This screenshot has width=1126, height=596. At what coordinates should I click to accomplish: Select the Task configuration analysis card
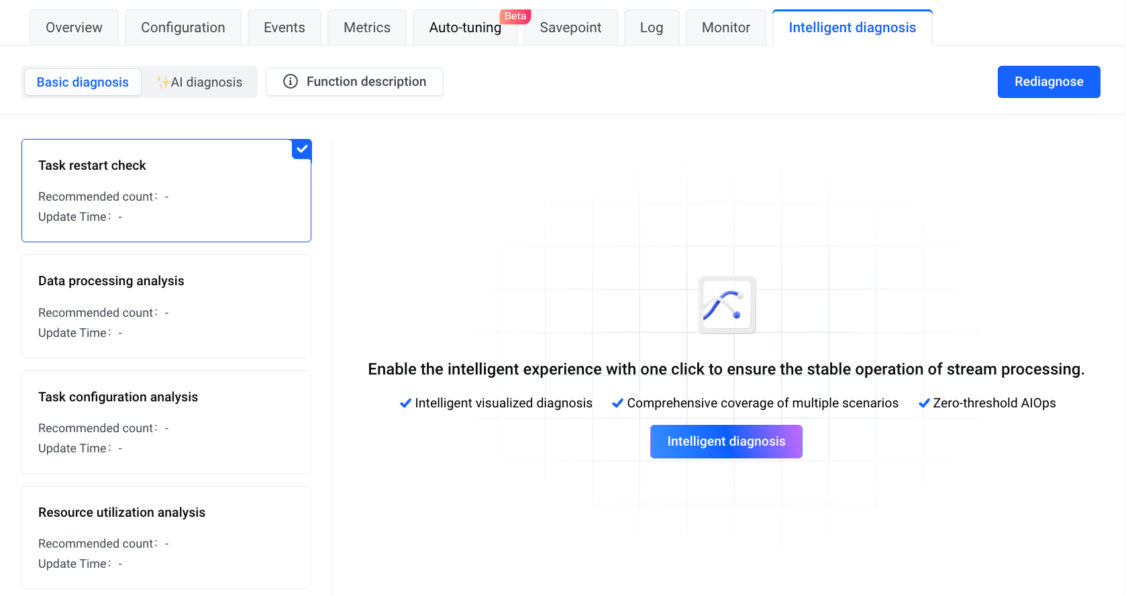click(x=166, y=422)
